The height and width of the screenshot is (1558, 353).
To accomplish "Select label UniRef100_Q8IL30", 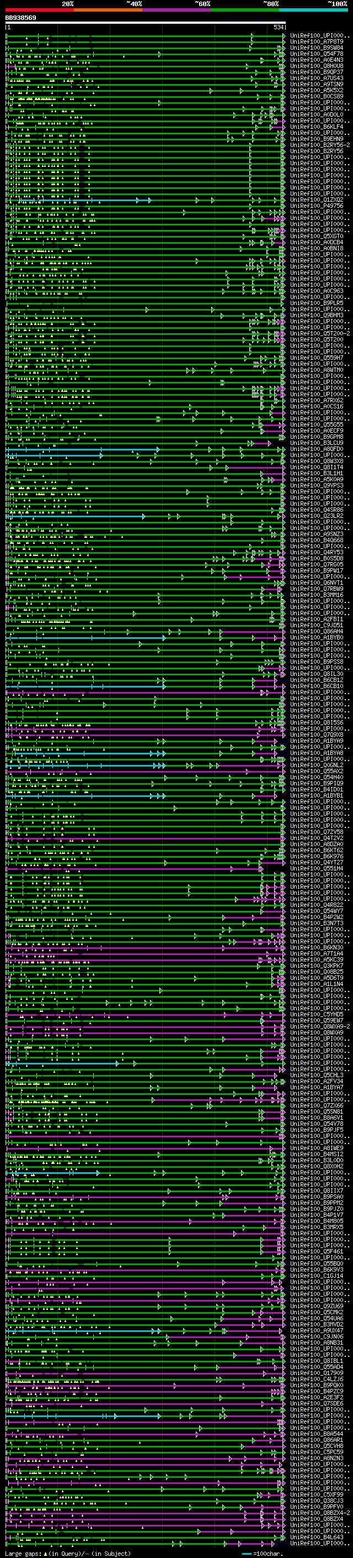I will point(317,674).
